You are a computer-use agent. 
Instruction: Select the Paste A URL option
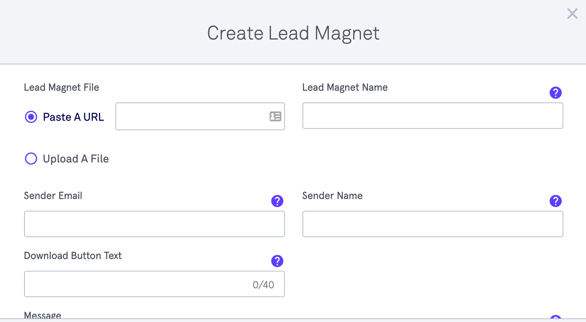pos(31,117)
